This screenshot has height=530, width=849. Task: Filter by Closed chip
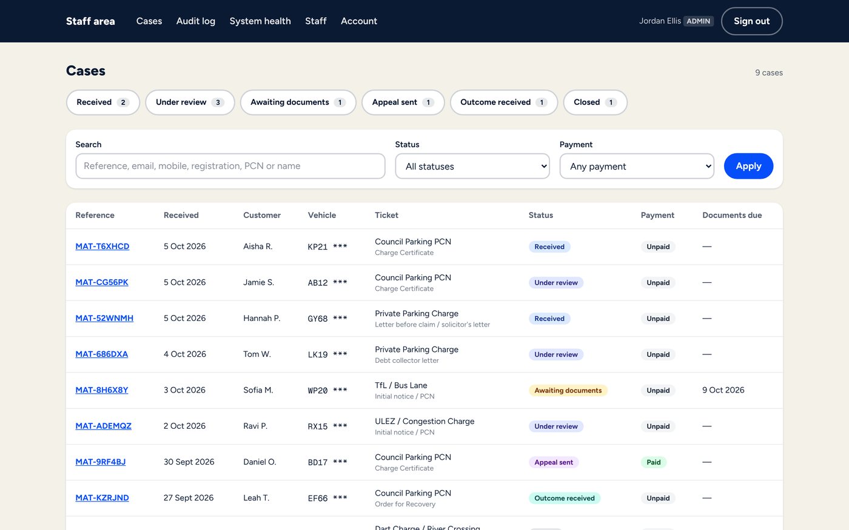pos(596,102)
